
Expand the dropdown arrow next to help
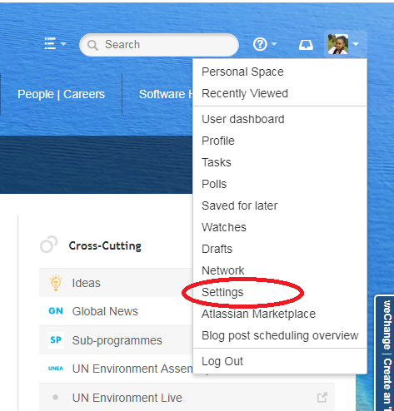pos(274,44)
